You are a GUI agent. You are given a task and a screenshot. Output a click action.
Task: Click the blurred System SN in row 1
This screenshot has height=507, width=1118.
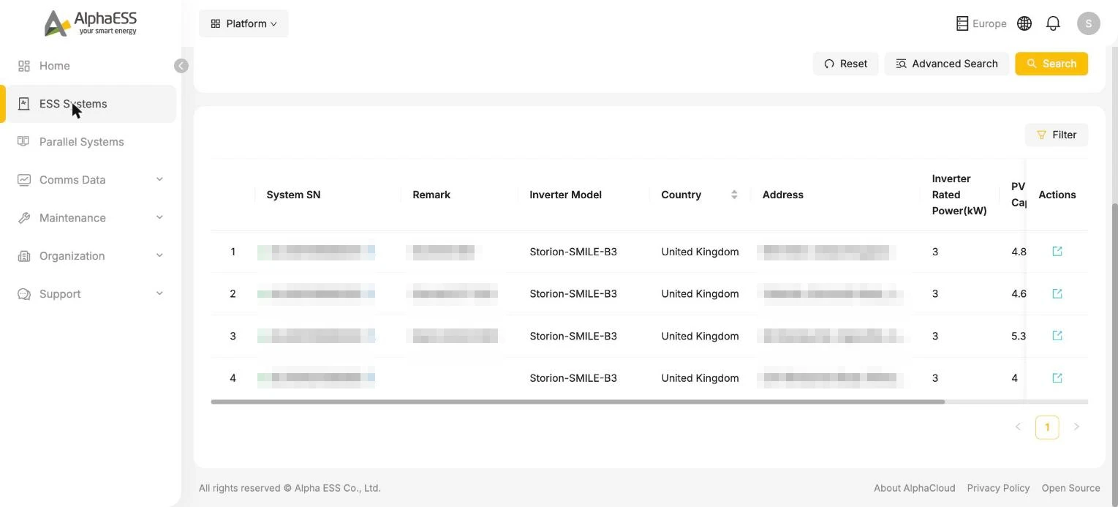click(316, 252)
